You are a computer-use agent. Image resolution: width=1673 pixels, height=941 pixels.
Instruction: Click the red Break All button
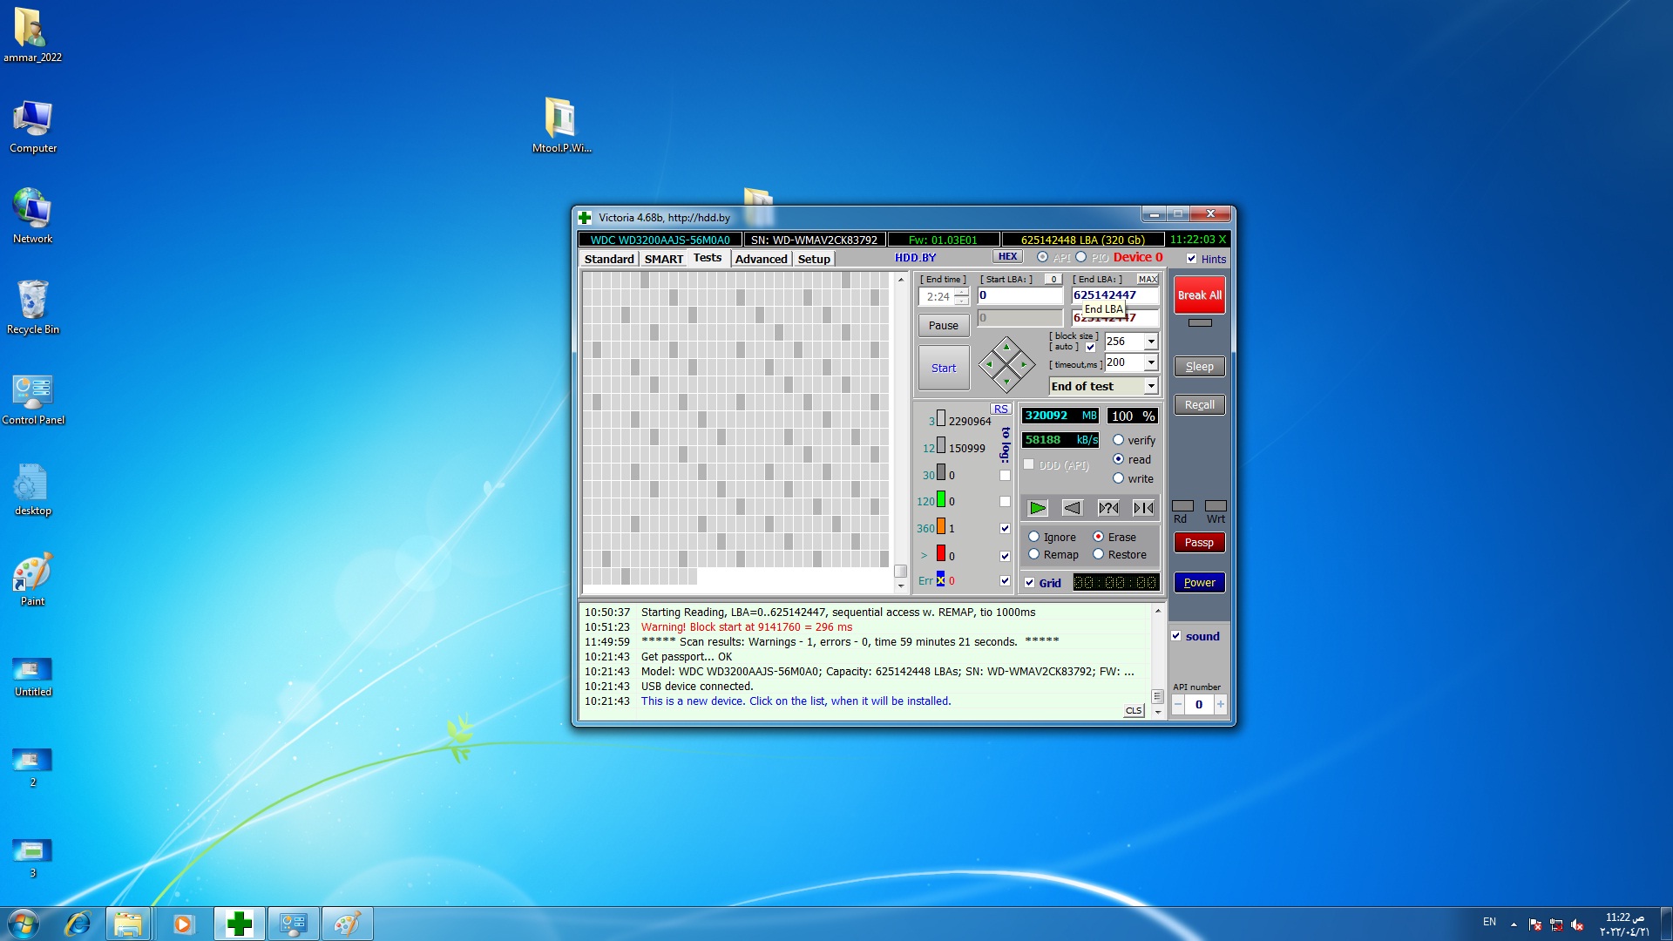pos(1200,295)
